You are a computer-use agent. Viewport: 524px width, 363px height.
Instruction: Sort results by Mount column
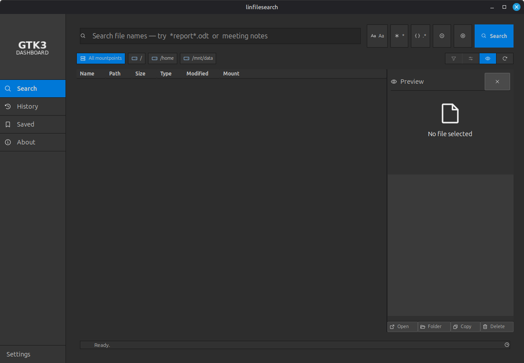(231, 74)
